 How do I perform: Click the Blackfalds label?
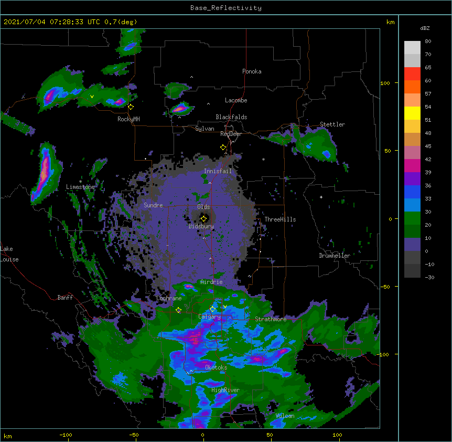(231, 117)
